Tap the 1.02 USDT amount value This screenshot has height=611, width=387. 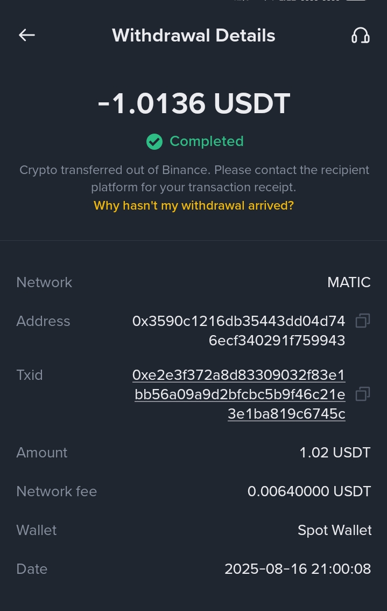click(x=335, y=453)
